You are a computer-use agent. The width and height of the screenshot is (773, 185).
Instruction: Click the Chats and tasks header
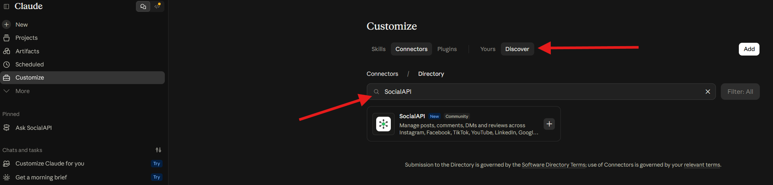point(22,150)
